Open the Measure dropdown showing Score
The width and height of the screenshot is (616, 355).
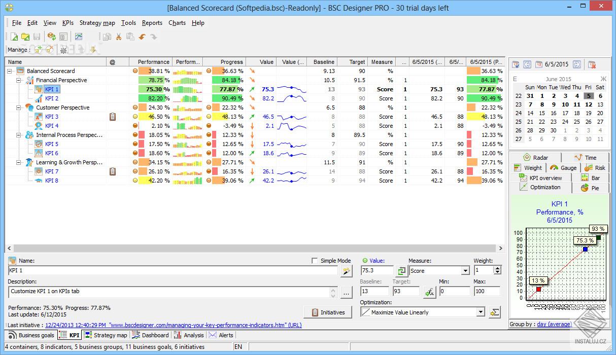click(465, 271)
